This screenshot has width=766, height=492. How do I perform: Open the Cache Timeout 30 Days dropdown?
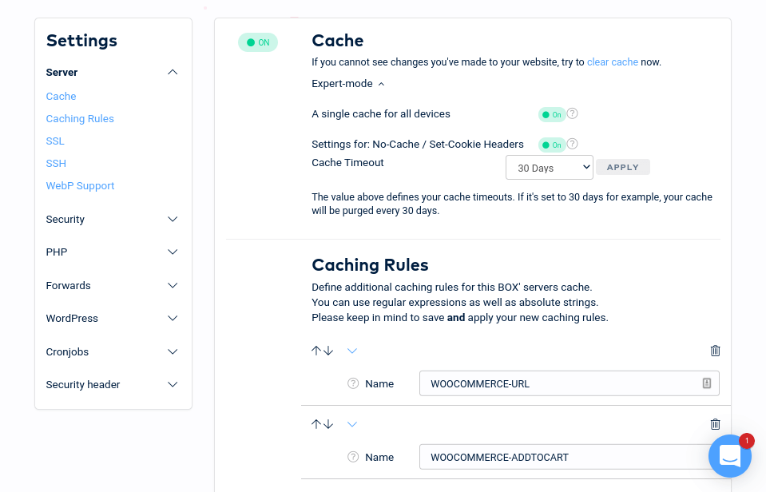pos(550,168)
